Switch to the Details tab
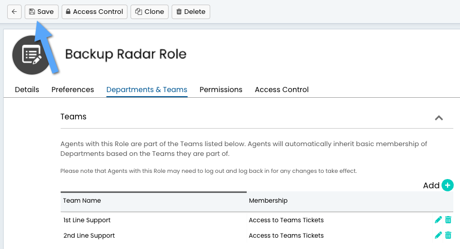The image size is (460, 249). coord(27,90)
